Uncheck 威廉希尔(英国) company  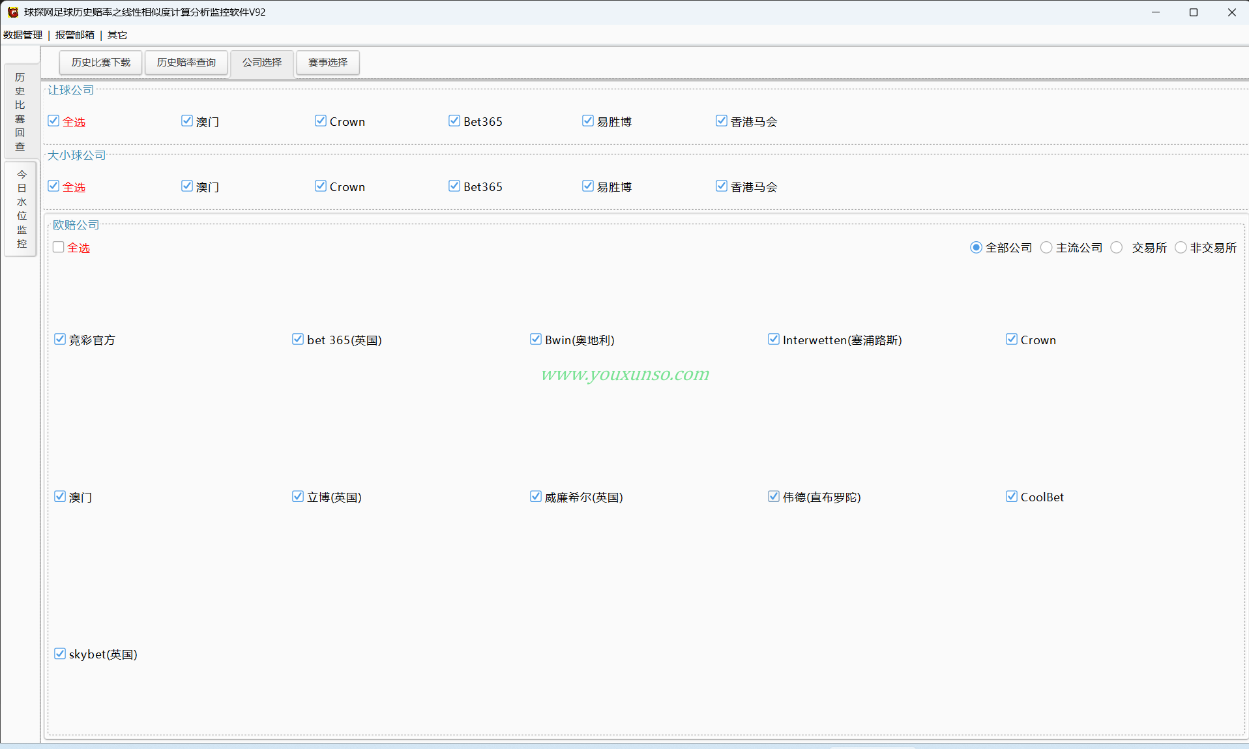point(536,497)
